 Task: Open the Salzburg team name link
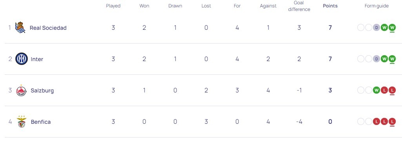(x=42, y=90)
